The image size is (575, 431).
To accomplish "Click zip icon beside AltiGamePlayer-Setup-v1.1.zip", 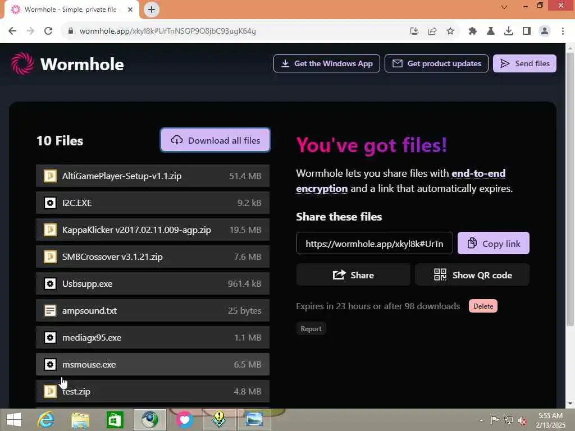I will 50,176.
